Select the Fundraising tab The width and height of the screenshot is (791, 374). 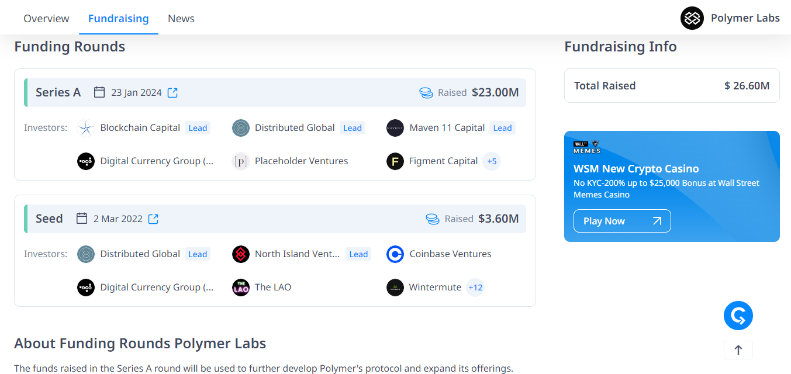pyautogui.click(x=119, y=19)
